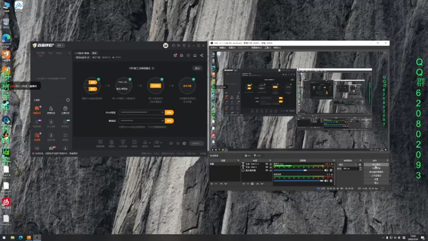Image resolution: width=428 pixels, height=241 pixels.
Task: Remove the scene with the minus icon in the OBS Scenes dock
Action: [x=216, y=184]
